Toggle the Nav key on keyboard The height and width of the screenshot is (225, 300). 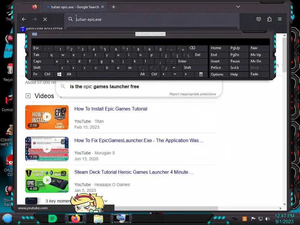point(259,48)
